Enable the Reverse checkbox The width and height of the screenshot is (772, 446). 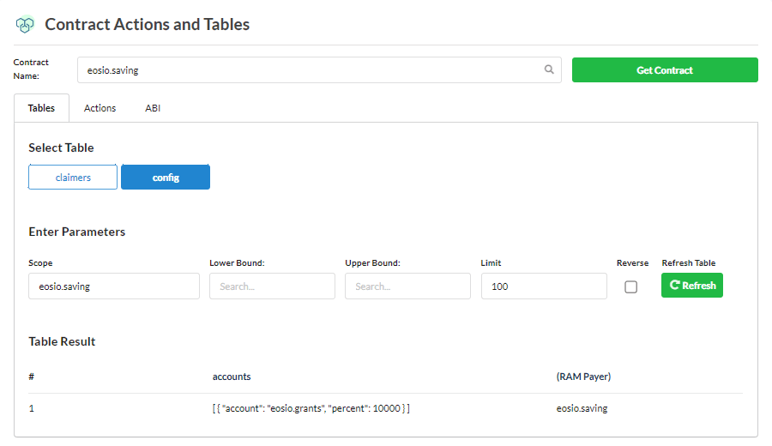point(631,287)
